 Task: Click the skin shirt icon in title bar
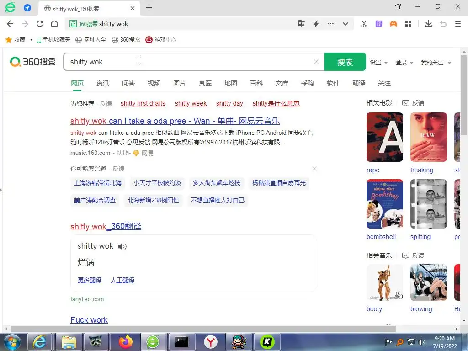pyautogui.click(x=398, y=6)
